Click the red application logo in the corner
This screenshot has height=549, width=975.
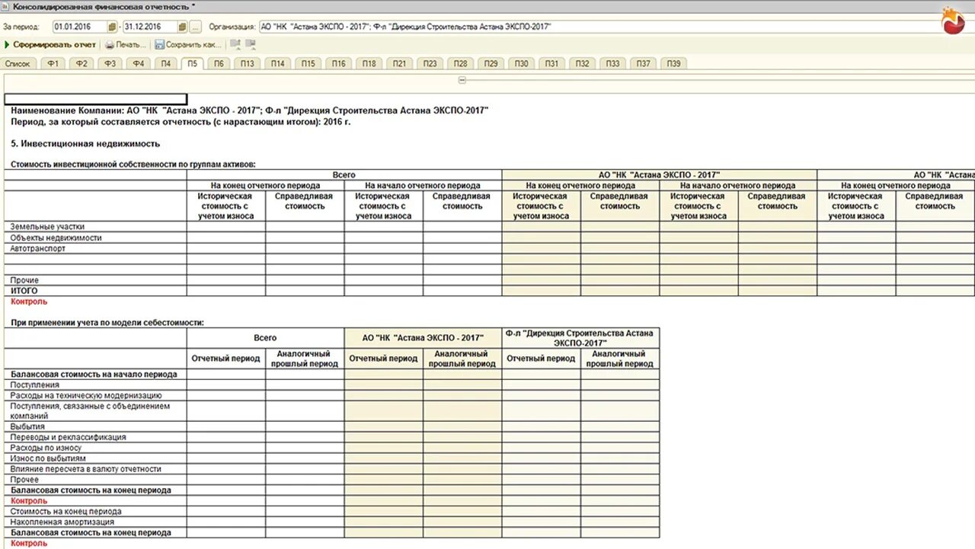click(954, 21)
